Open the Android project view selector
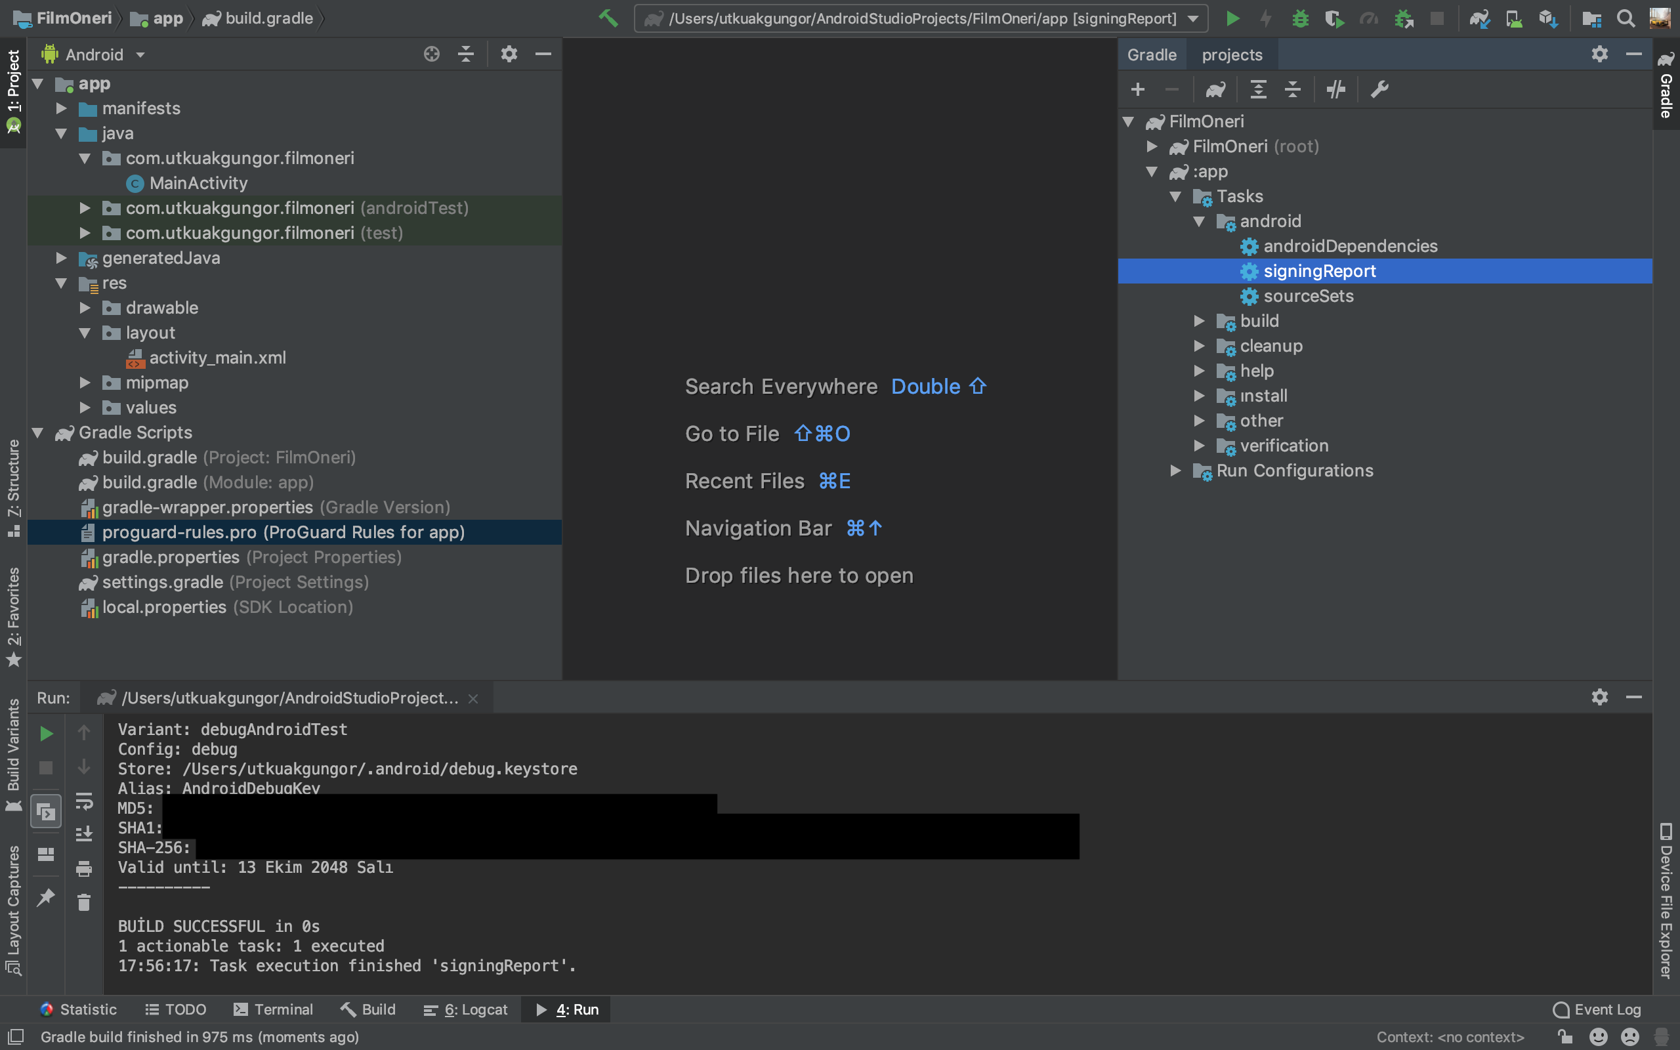 pos(94,55)
